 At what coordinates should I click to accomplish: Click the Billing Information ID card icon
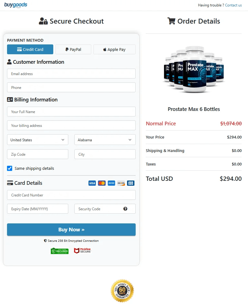pos(10,100)
